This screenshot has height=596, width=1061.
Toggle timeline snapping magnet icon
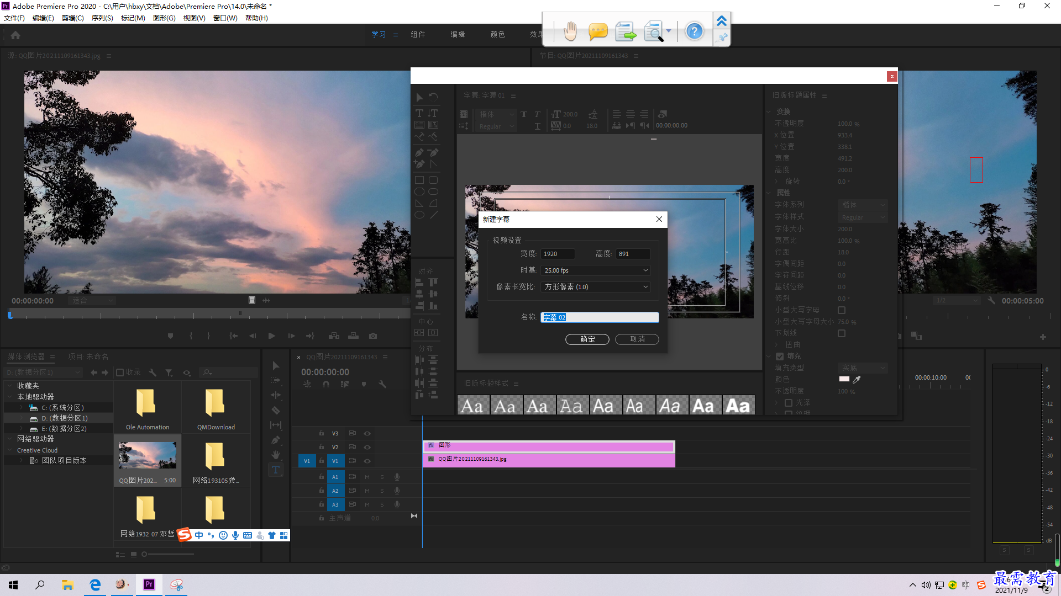click(x=326, y=384)
